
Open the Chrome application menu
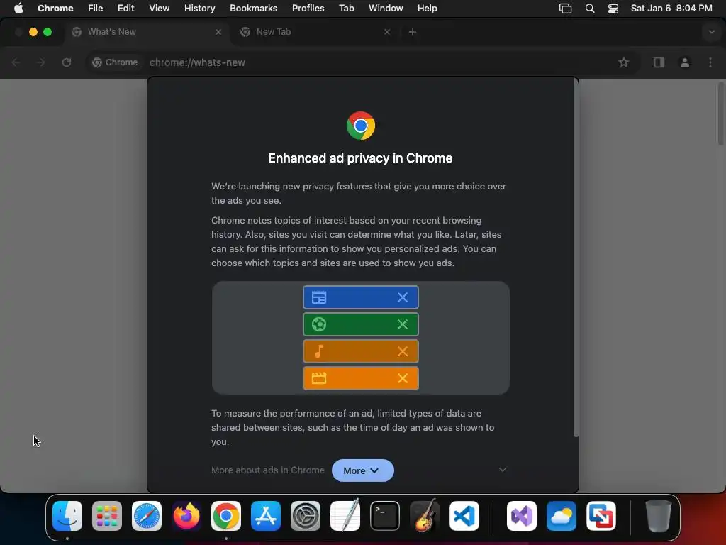click(x=55, y=8)
